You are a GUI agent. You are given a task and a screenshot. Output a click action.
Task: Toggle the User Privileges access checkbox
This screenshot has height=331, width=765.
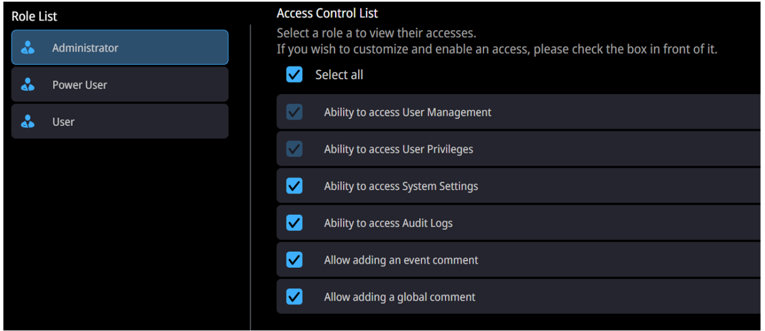(x=294, y=149)
